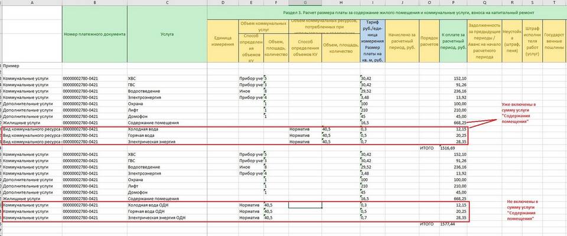Image resolution: width=567 pixels, height=236 pixels.
Task: Click the 'Государственные пошлины' header cell
Action: tap(555, 41)
